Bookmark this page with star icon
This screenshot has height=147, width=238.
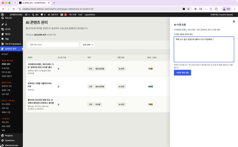[189, 9]
